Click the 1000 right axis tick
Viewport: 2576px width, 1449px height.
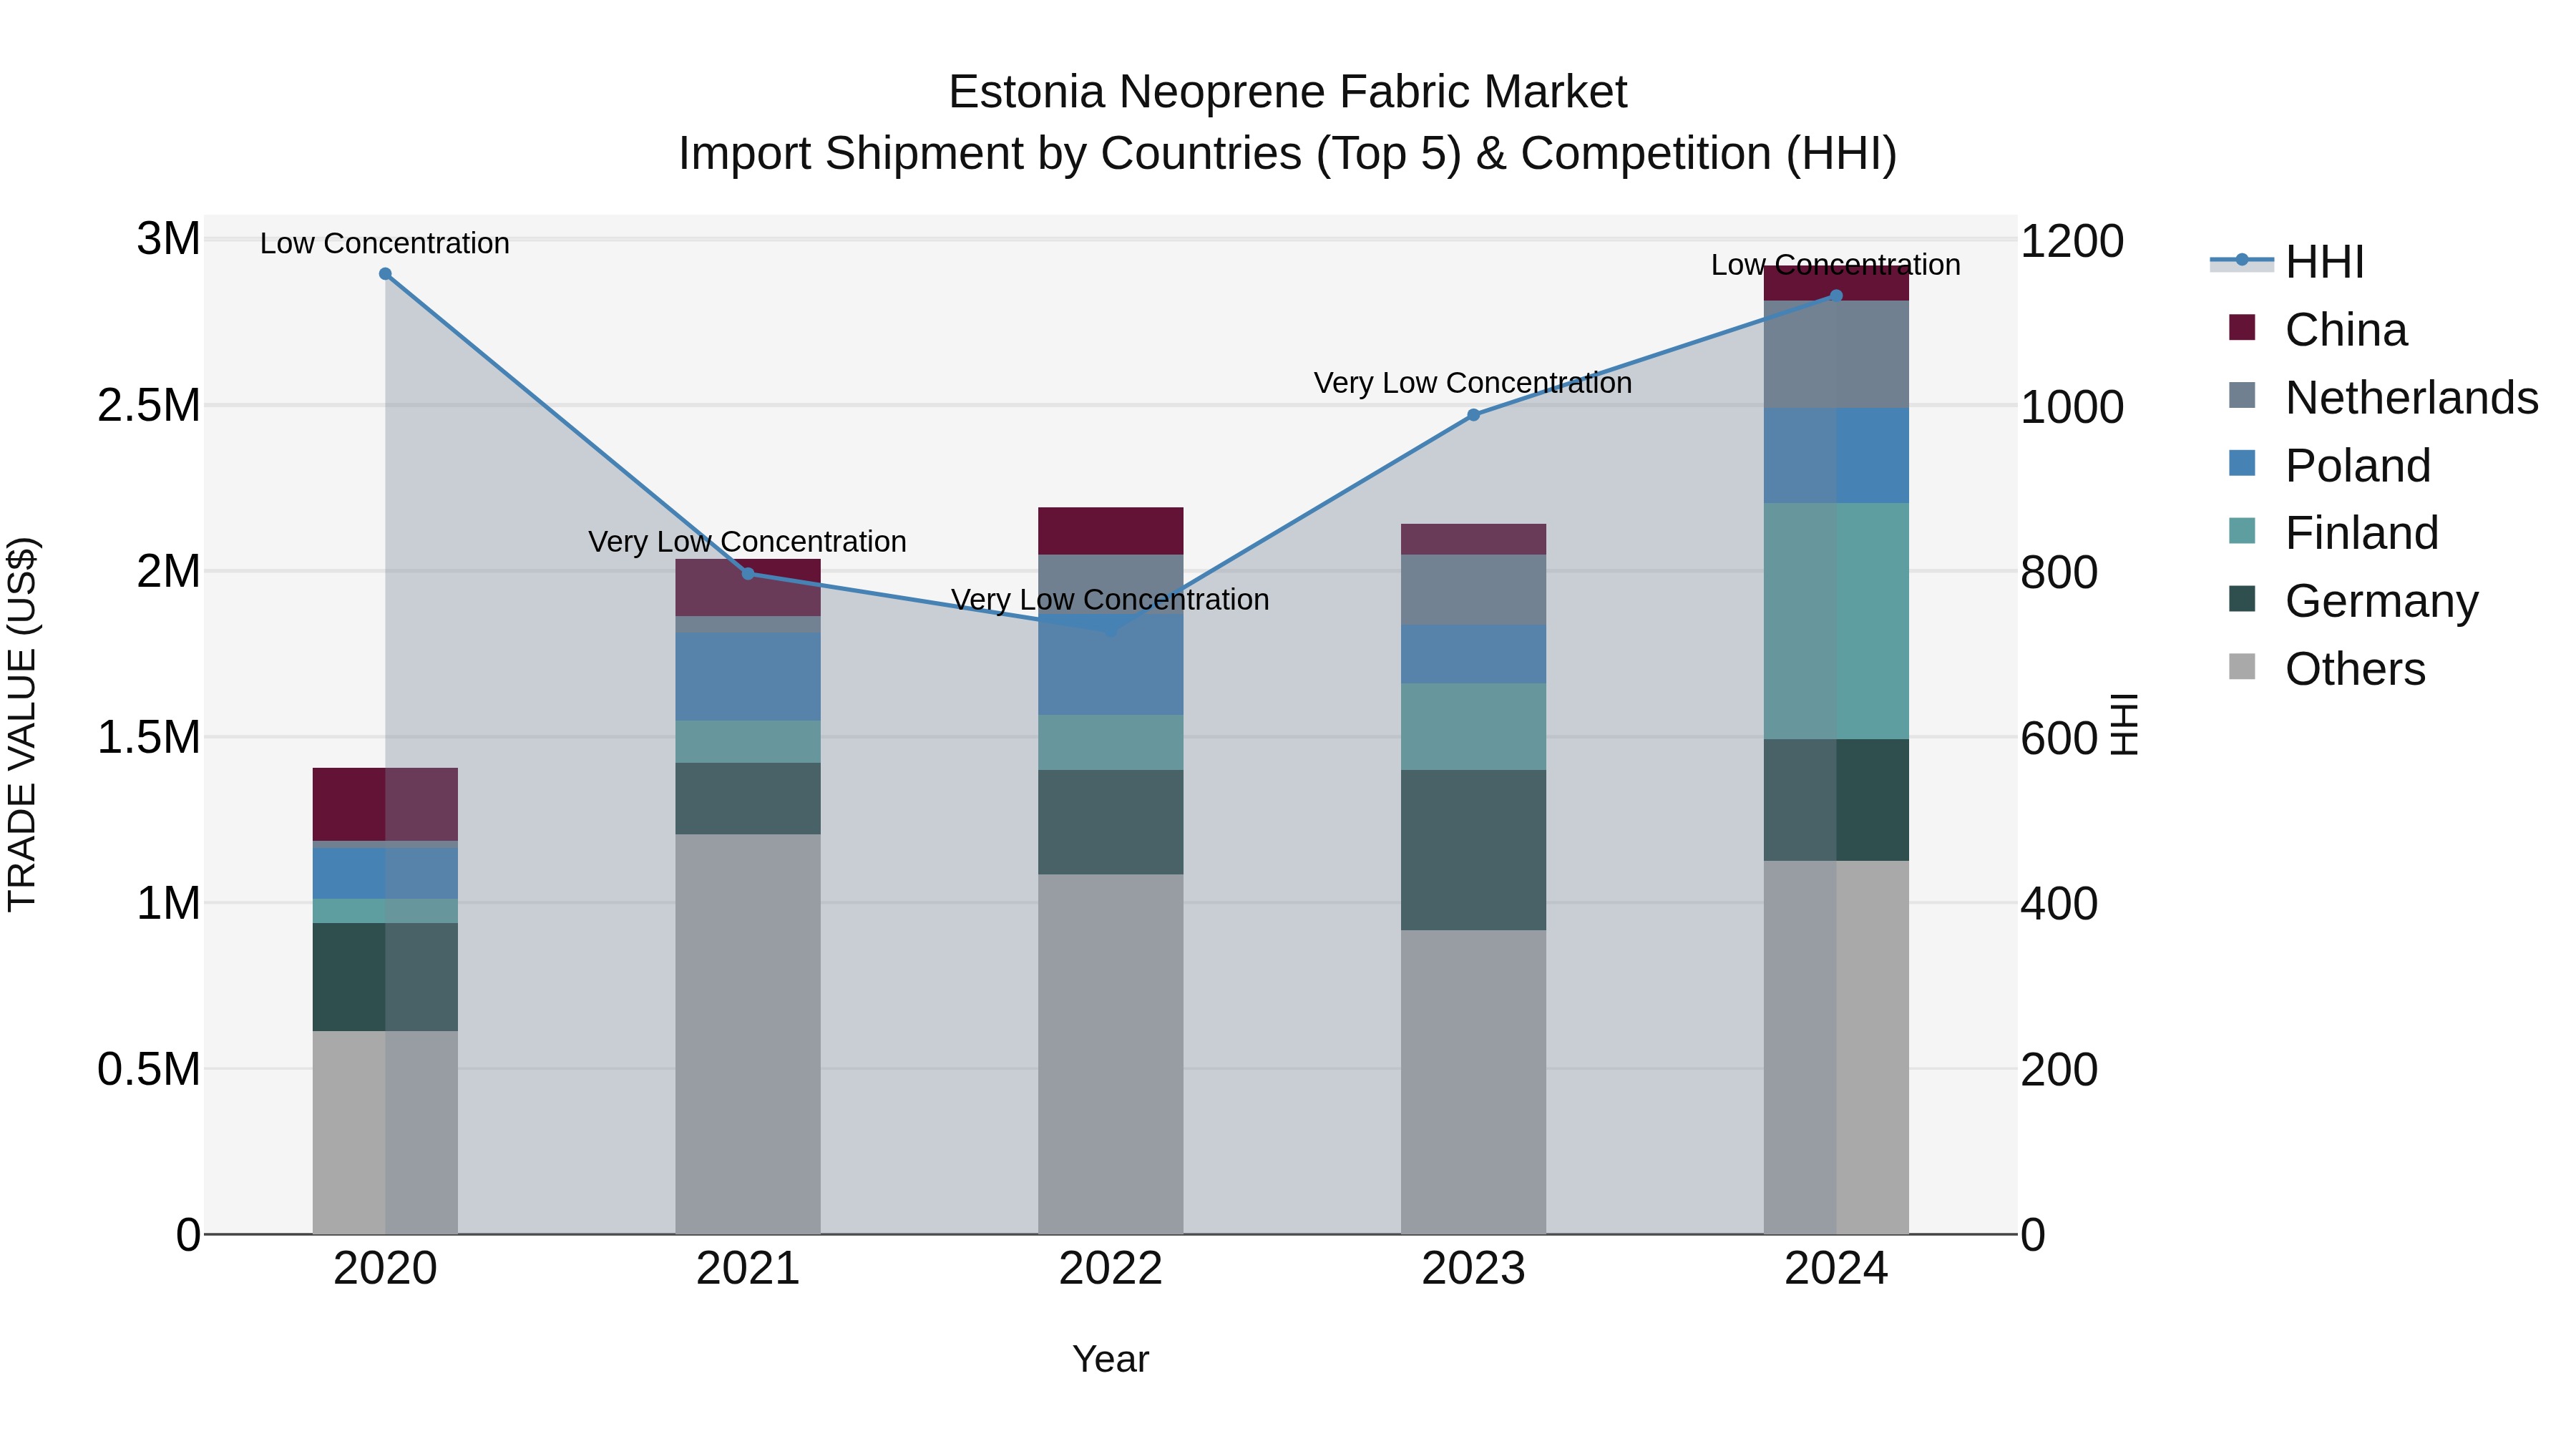click(2072, 408)
